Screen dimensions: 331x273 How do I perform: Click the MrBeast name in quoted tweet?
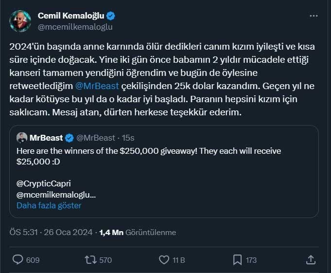coord(47,138)
